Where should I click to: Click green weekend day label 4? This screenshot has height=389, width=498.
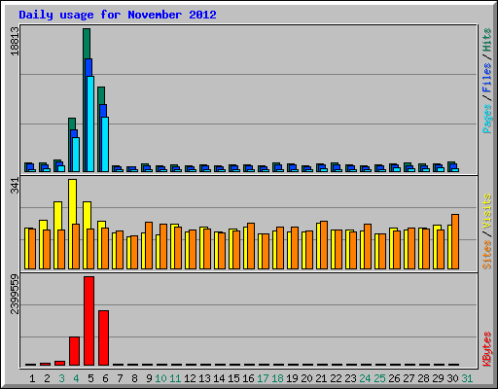pyautogui.click(x=76, y=378)
